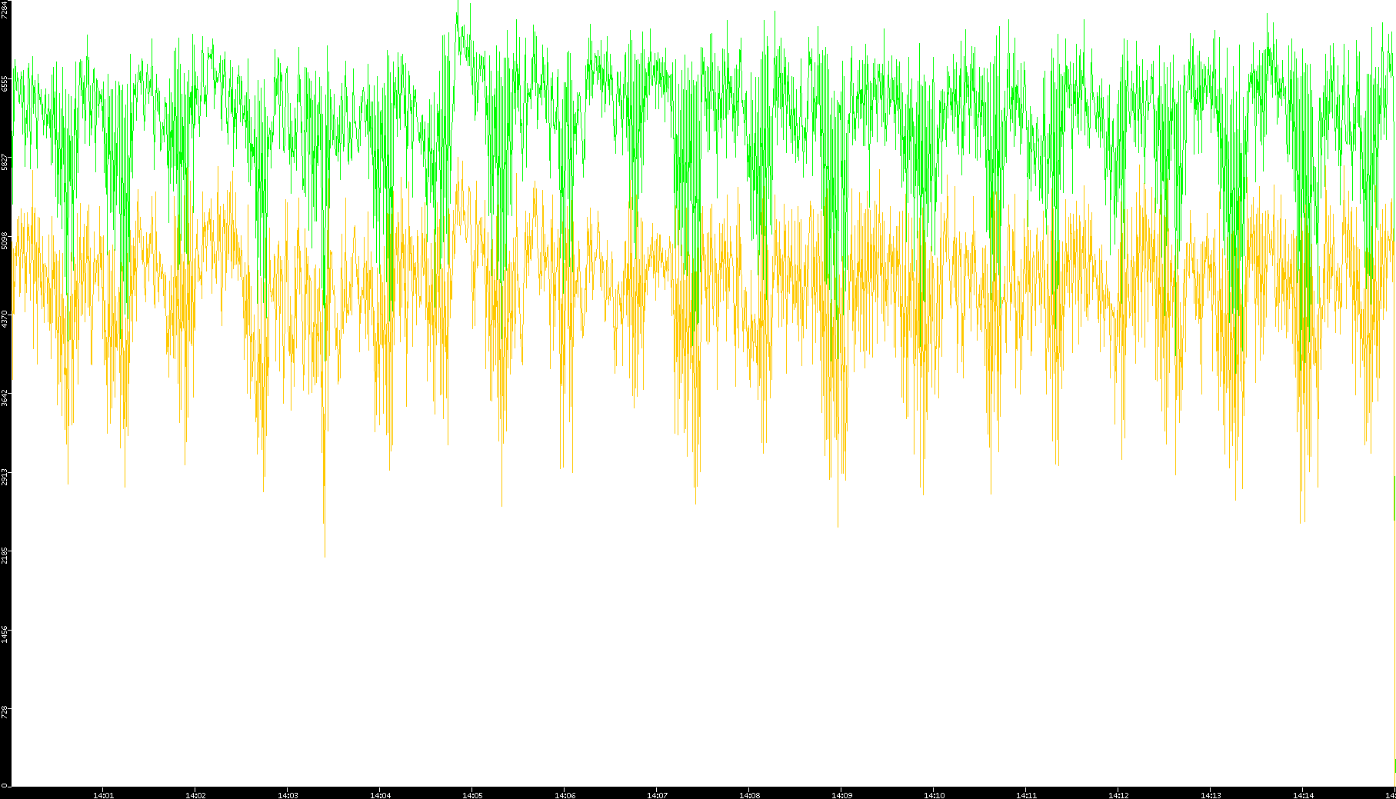Select the 14:03 tick on time axis
Image resolution: width=1396 pixels, height=799 pixels.
(288, 795)
